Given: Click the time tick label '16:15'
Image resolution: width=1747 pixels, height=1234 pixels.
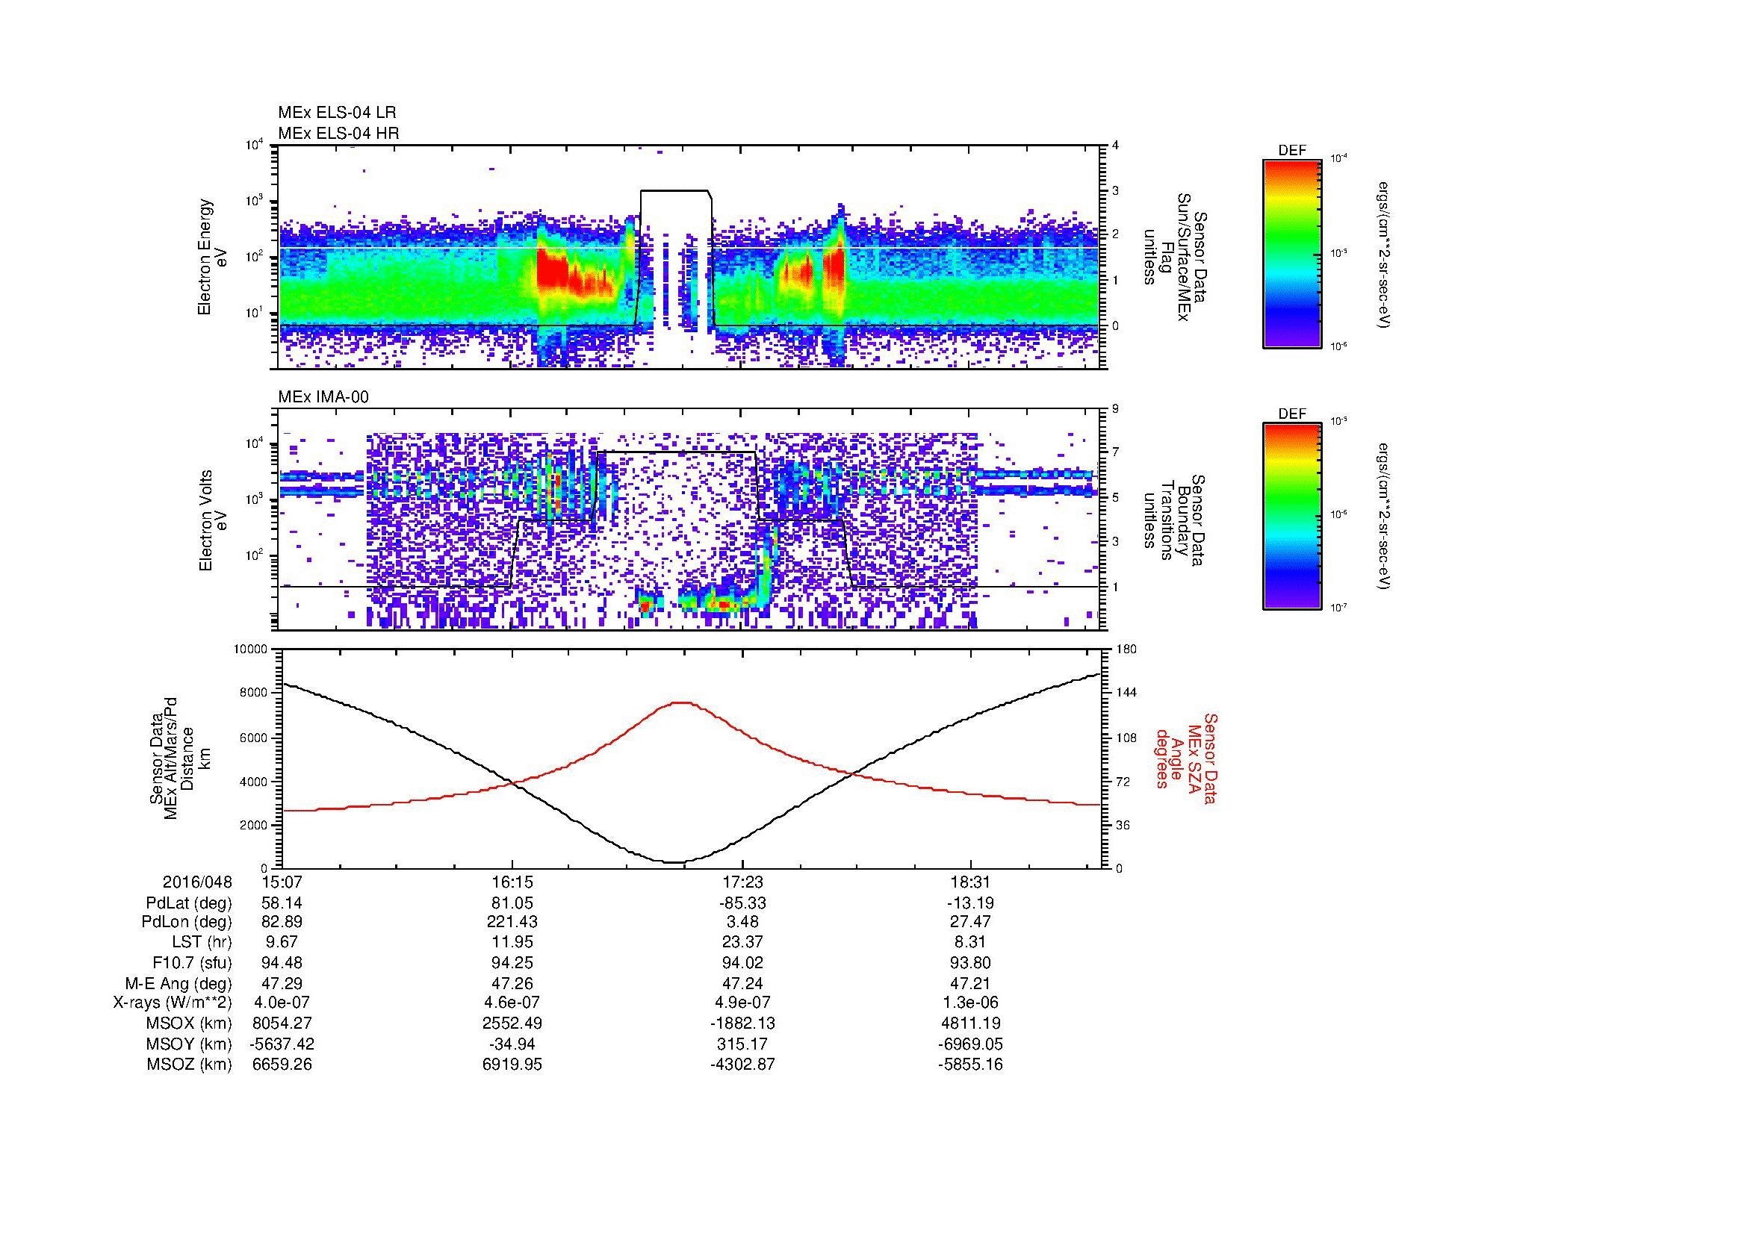Looking at the screenshot, I should click(x=512, y=882).
